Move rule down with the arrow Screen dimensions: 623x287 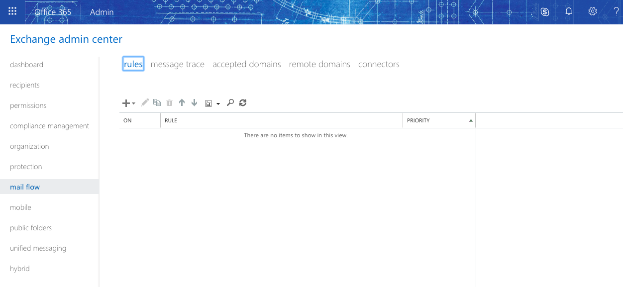pyautogui.click(x=194, y=102)
